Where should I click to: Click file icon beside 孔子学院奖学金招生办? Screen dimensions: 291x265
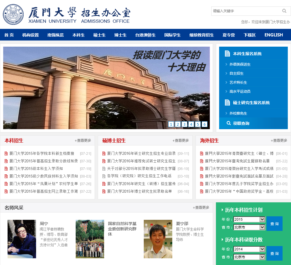pos(202,184)
